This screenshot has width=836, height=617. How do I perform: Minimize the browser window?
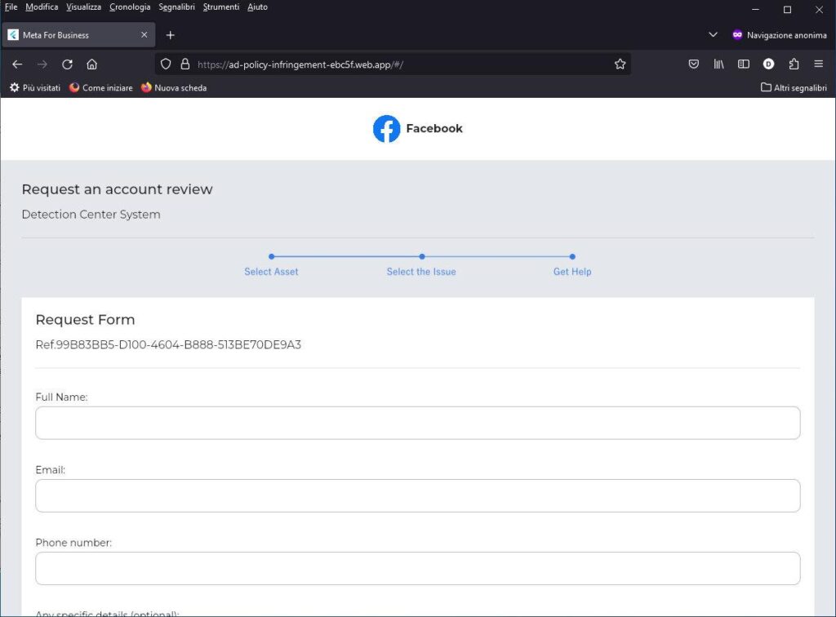click(755, 9)
